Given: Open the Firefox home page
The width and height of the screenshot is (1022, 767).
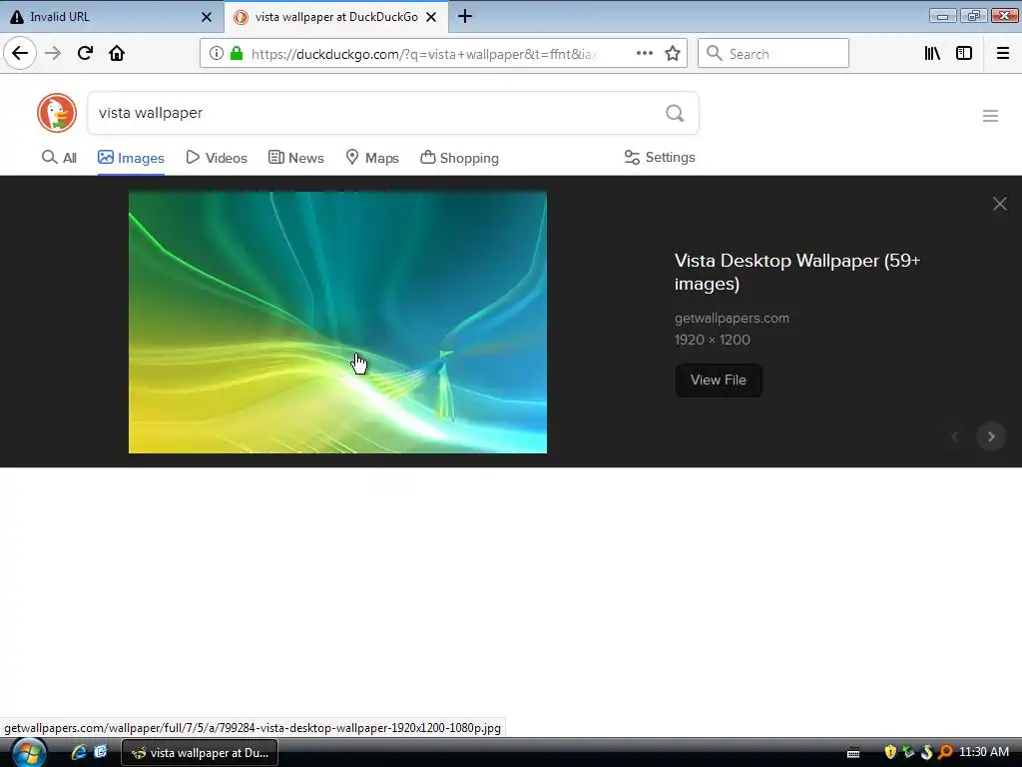Looking at the screenshot, I should [x=117, y=53].
